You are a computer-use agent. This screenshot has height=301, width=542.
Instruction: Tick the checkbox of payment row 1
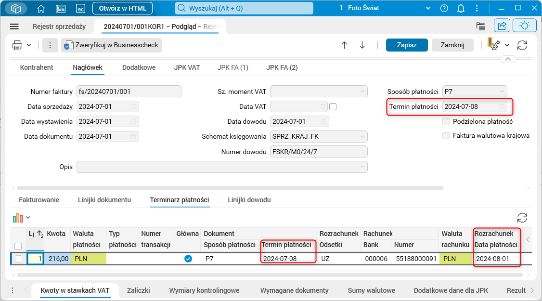tap(18, 259)
